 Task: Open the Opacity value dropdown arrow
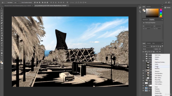tap(162, 49)
